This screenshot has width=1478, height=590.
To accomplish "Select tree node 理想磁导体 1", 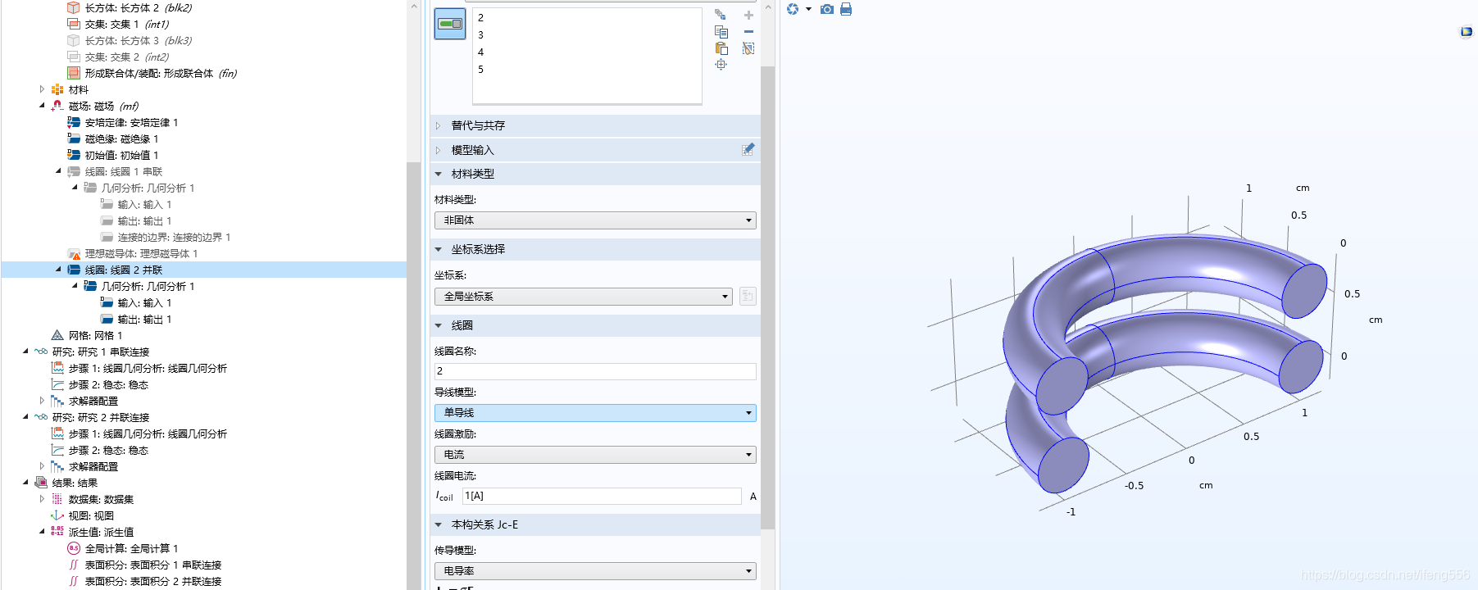I will tap(133, 253).
